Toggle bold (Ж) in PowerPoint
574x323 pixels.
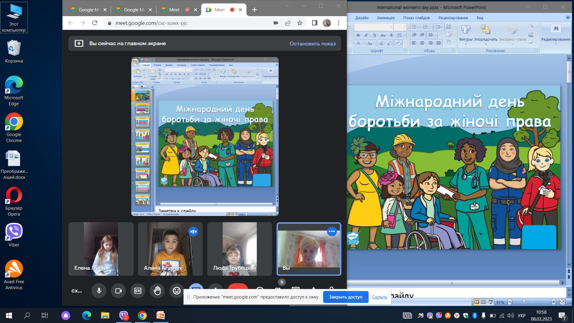pyautogui.click(x=358, y=35)
